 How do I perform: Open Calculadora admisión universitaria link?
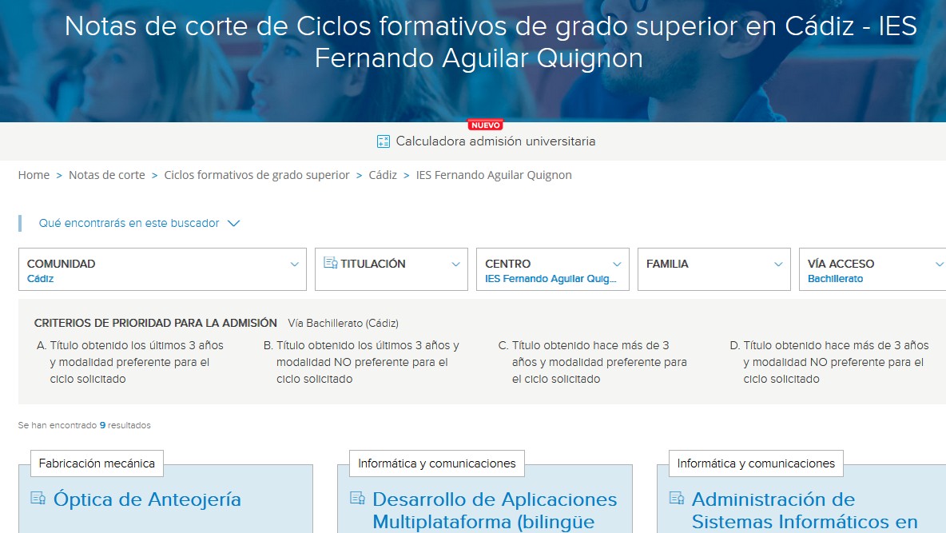tap(495, 141)
